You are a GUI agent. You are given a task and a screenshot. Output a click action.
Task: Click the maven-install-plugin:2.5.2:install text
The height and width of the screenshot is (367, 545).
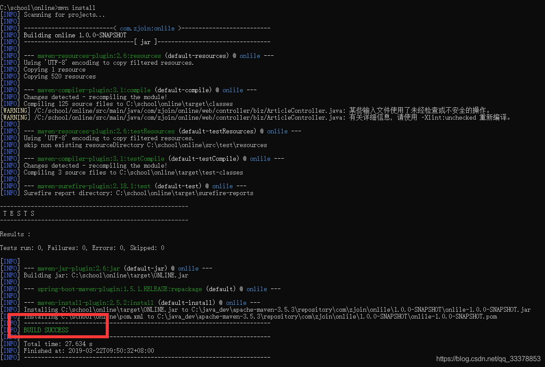(95, 302)
